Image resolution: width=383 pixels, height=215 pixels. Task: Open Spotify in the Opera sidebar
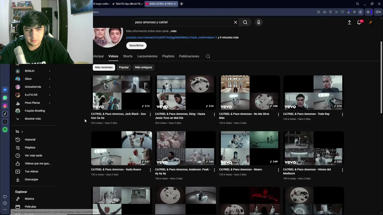coord(5,130)
